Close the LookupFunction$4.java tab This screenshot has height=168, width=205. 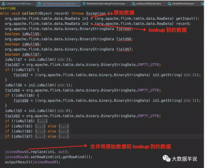click(x=33, y=4)
